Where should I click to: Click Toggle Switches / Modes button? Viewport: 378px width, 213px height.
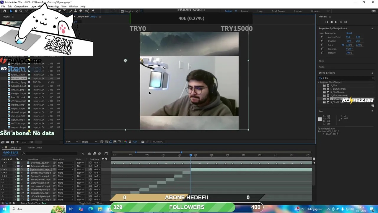91,203
